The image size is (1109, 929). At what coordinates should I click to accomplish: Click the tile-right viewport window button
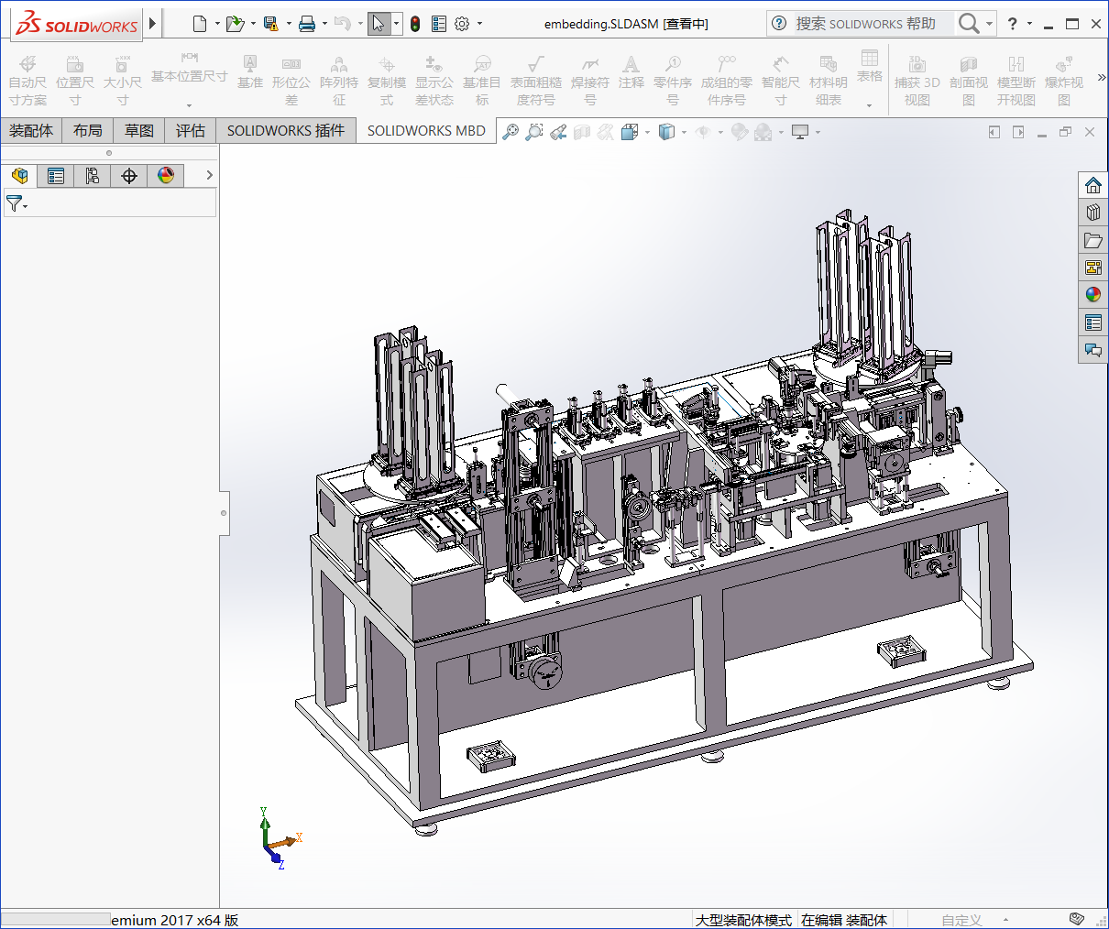coord(1018,132)
